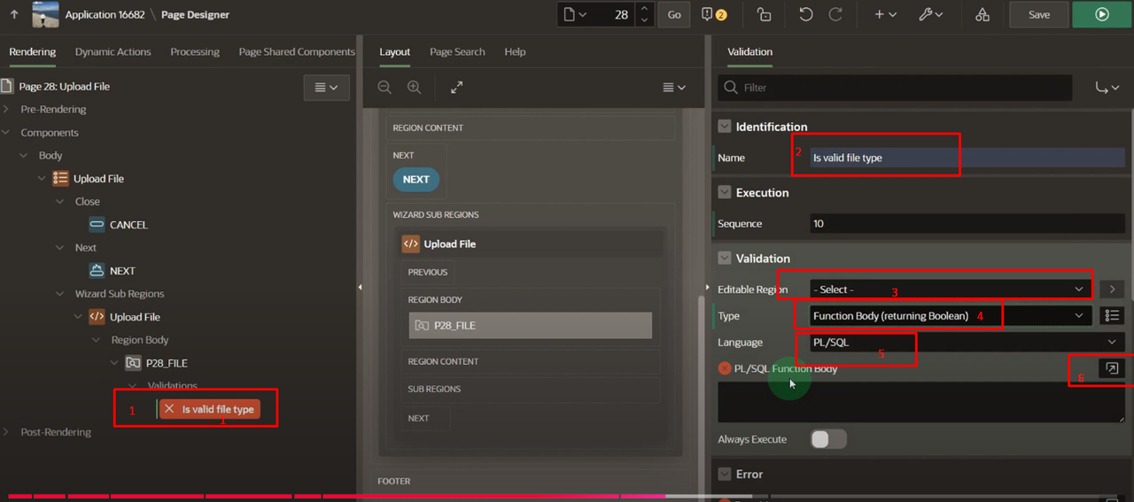Image resolution: width=1134 pixels, height=502 pixels.
Task: Open the PL/SQL code editor popup
Action: click(x=1112, y=368)
